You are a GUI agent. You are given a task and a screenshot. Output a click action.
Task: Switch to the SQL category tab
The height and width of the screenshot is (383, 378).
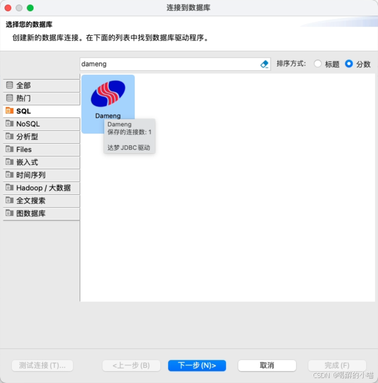(x=41, y=111)
